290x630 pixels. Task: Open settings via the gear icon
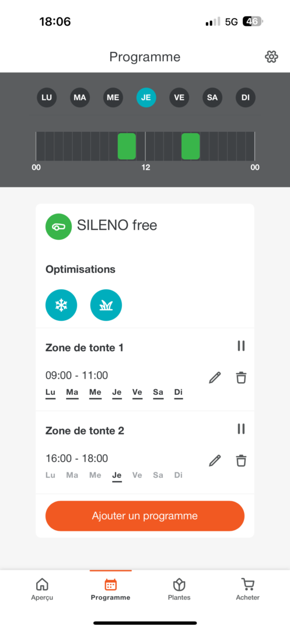click(271, 57)
